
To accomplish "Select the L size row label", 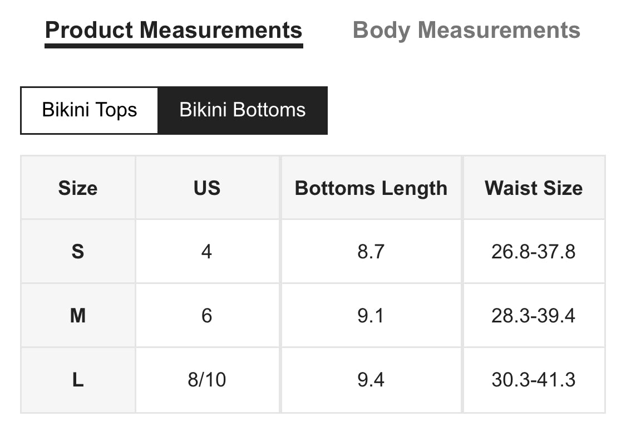I will pyautogui.click(x=78, y=380).
